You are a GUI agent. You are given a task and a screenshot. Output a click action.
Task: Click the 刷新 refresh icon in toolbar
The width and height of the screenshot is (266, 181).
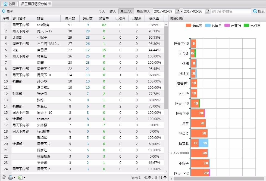point(4,11)
